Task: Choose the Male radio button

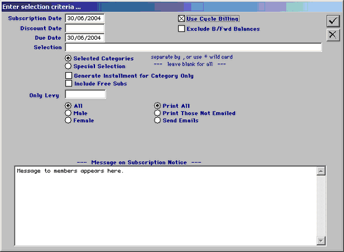Action: [68, 113]
